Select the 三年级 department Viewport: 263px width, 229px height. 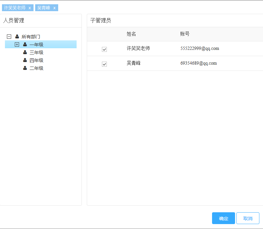(36, 52)
